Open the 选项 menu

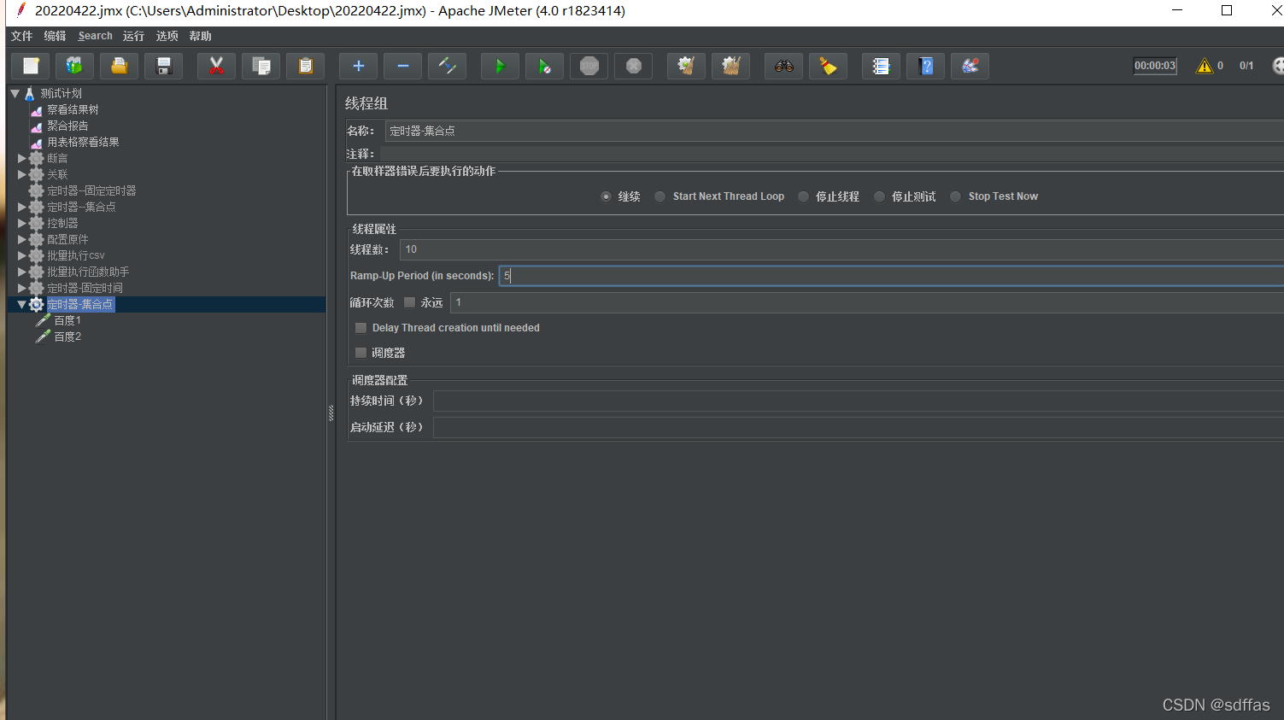(x=167, y=36)
